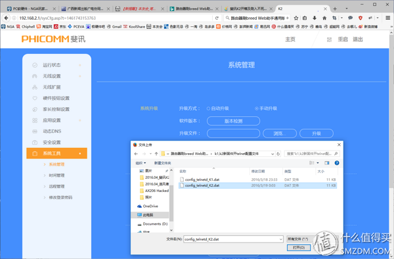Click the screenshot crop icon in the browser toolbar
Image resolution: width=394 pixels, height=259 pixels.
coord(334,18)
